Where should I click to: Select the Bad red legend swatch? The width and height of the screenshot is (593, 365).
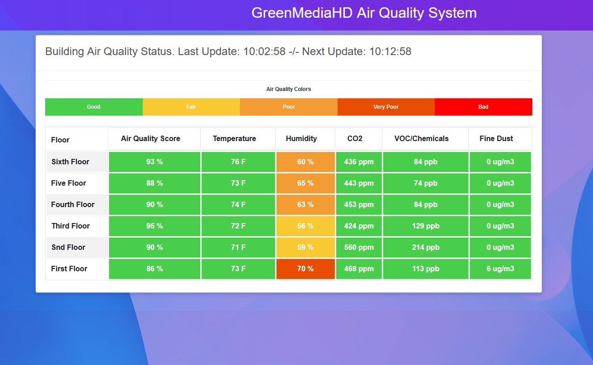pos(484,107)
